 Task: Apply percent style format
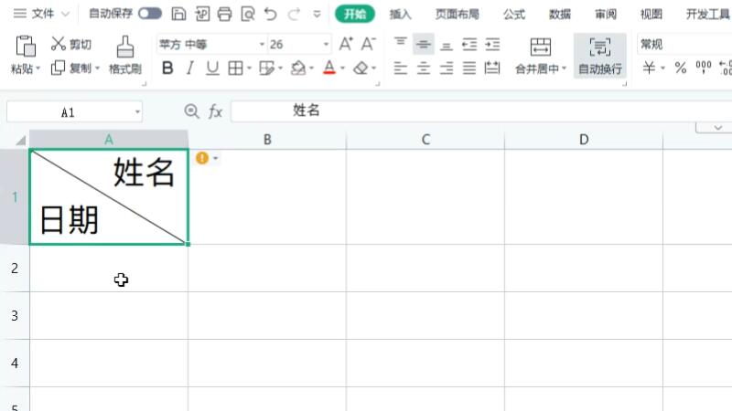coord(681,68)
